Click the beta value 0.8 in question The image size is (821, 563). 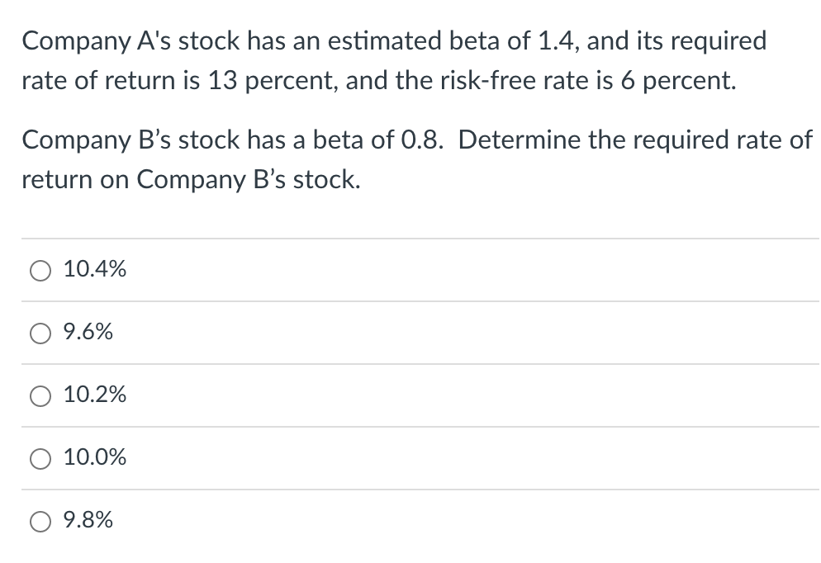coord(422,140)
